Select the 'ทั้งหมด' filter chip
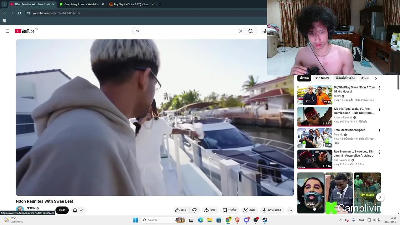 304,78
